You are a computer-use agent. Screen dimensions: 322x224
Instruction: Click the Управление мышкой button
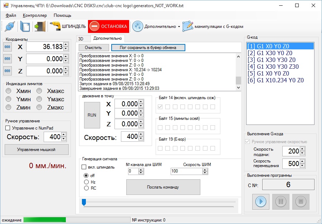coord(36,150)
